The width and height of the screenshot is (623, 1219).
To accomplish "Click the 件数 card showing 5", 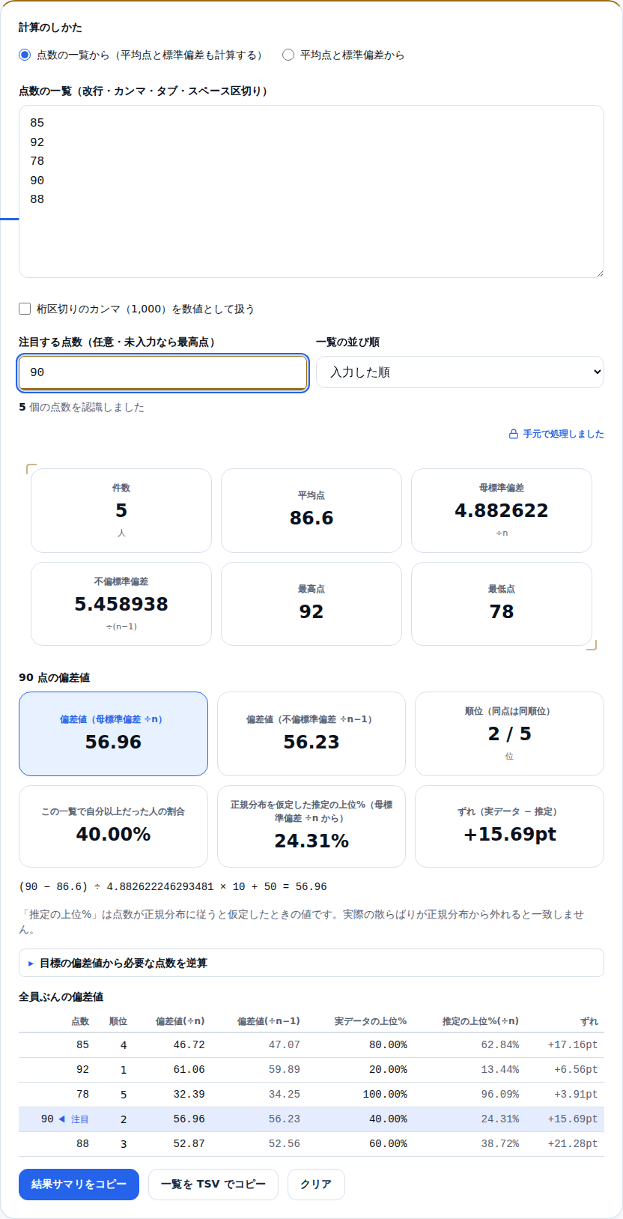I will pos(121,511).
